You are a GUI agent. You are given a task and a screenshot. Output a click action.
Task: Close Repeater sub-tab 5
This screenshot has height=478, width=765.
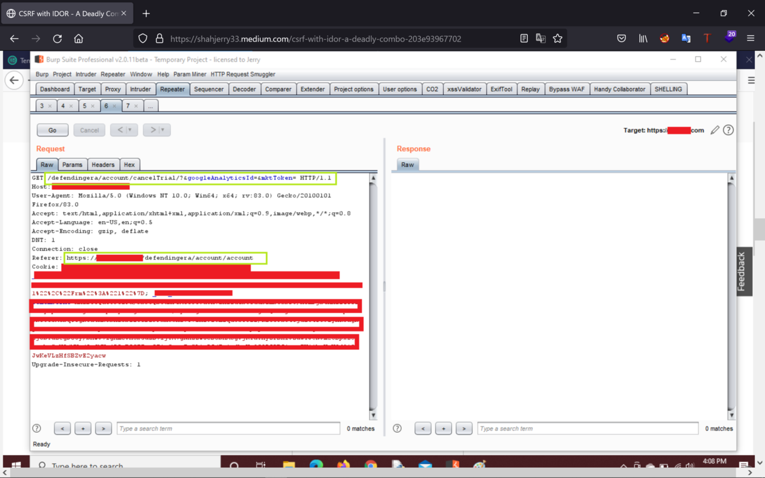click(92, 106)
